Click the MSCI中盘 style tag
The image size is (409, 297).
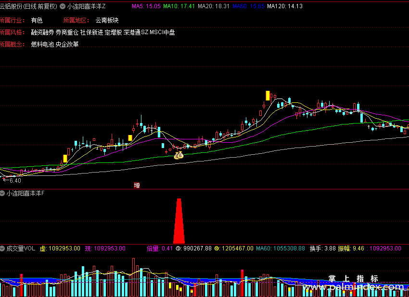coord(162,32)
